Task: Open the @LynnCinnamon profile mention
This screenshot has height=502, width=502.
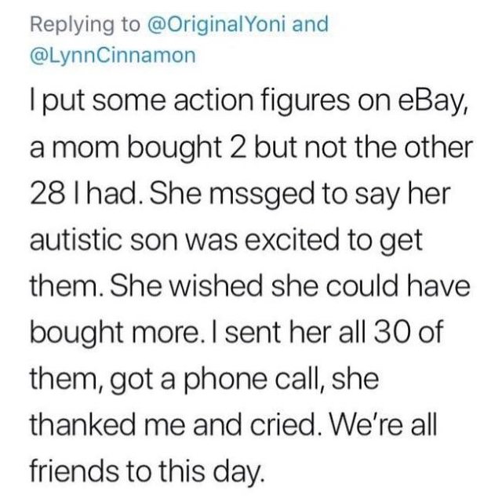Action: pos(113,56)
